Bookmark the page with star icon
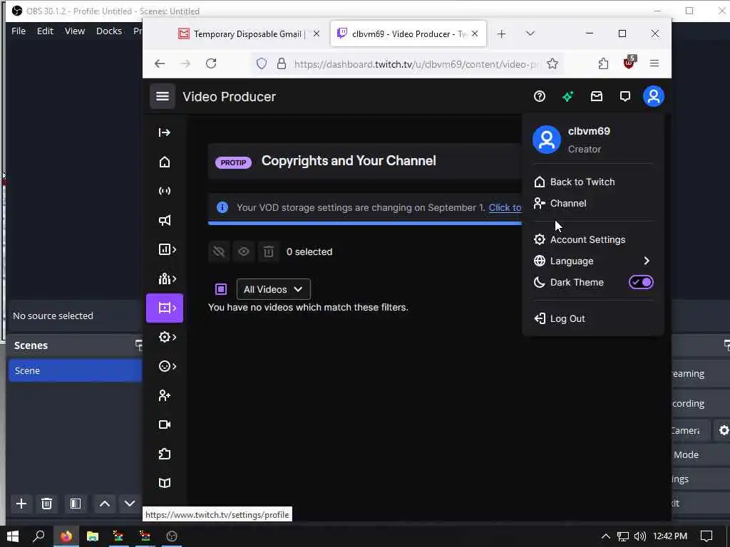The image size is (730, 547). [x=552, y=63]
